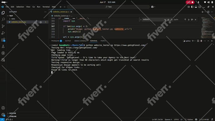Switch to the PORTS tab

[x=103, y=41]
